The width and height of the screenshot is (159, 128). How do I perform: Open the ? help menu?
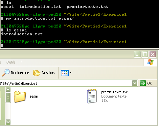pyautogui.click(x=21, y=62)
